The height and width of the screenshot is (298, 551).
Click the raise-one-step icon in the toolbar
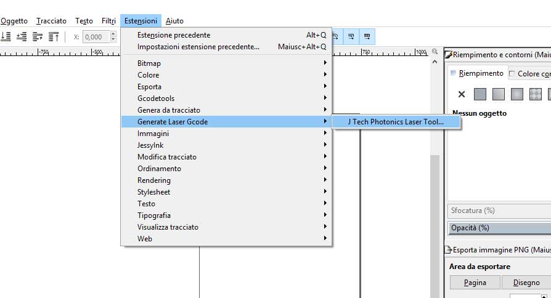[x=38, y=36]
